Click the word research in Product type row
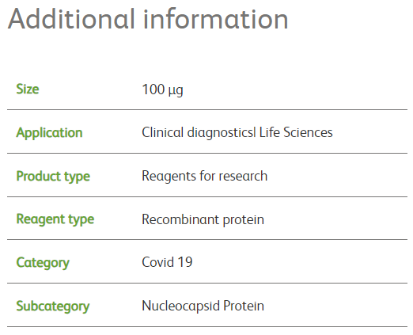 pyautogui.click(x=243, y=176)
